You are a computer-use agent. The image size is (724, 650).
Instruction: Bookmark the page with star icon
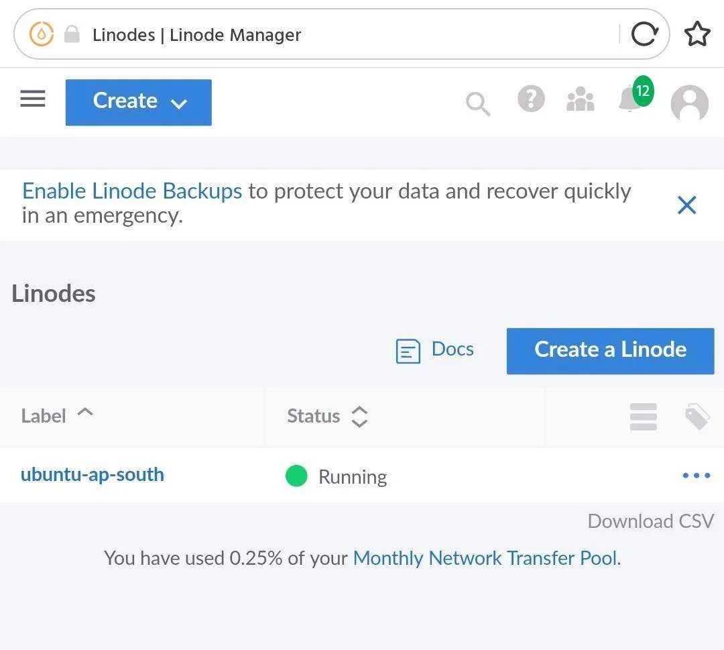[697, 34]
